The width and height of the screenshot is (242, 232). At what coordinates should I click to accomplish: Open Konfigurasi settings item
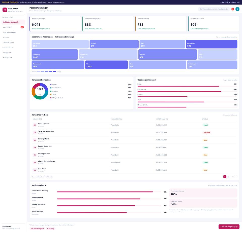13,58
